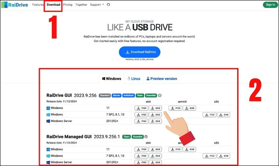Click the Essential badge beside RaiDrive GUI

tap(151, 96)
